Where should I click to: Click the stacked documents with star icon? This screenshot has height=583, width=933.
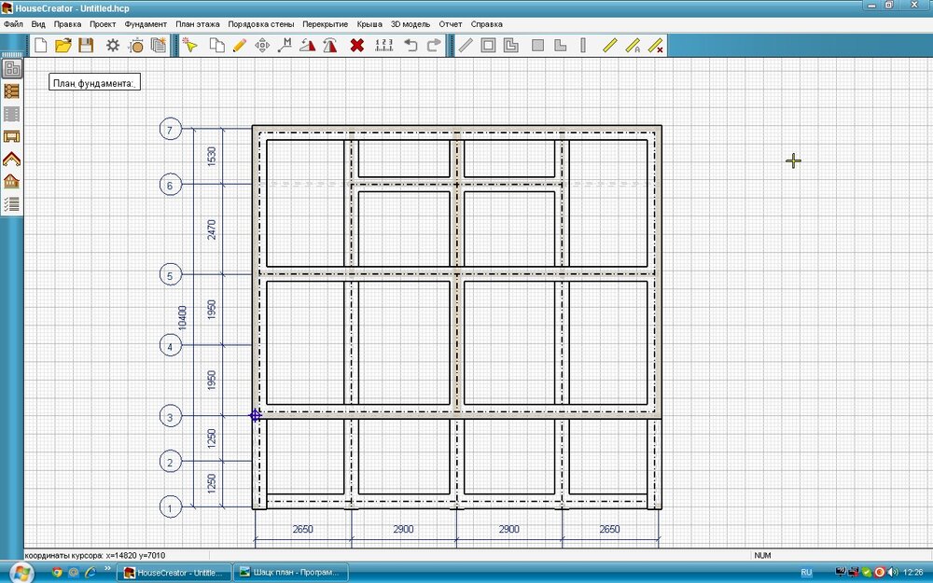click(159, 45)
